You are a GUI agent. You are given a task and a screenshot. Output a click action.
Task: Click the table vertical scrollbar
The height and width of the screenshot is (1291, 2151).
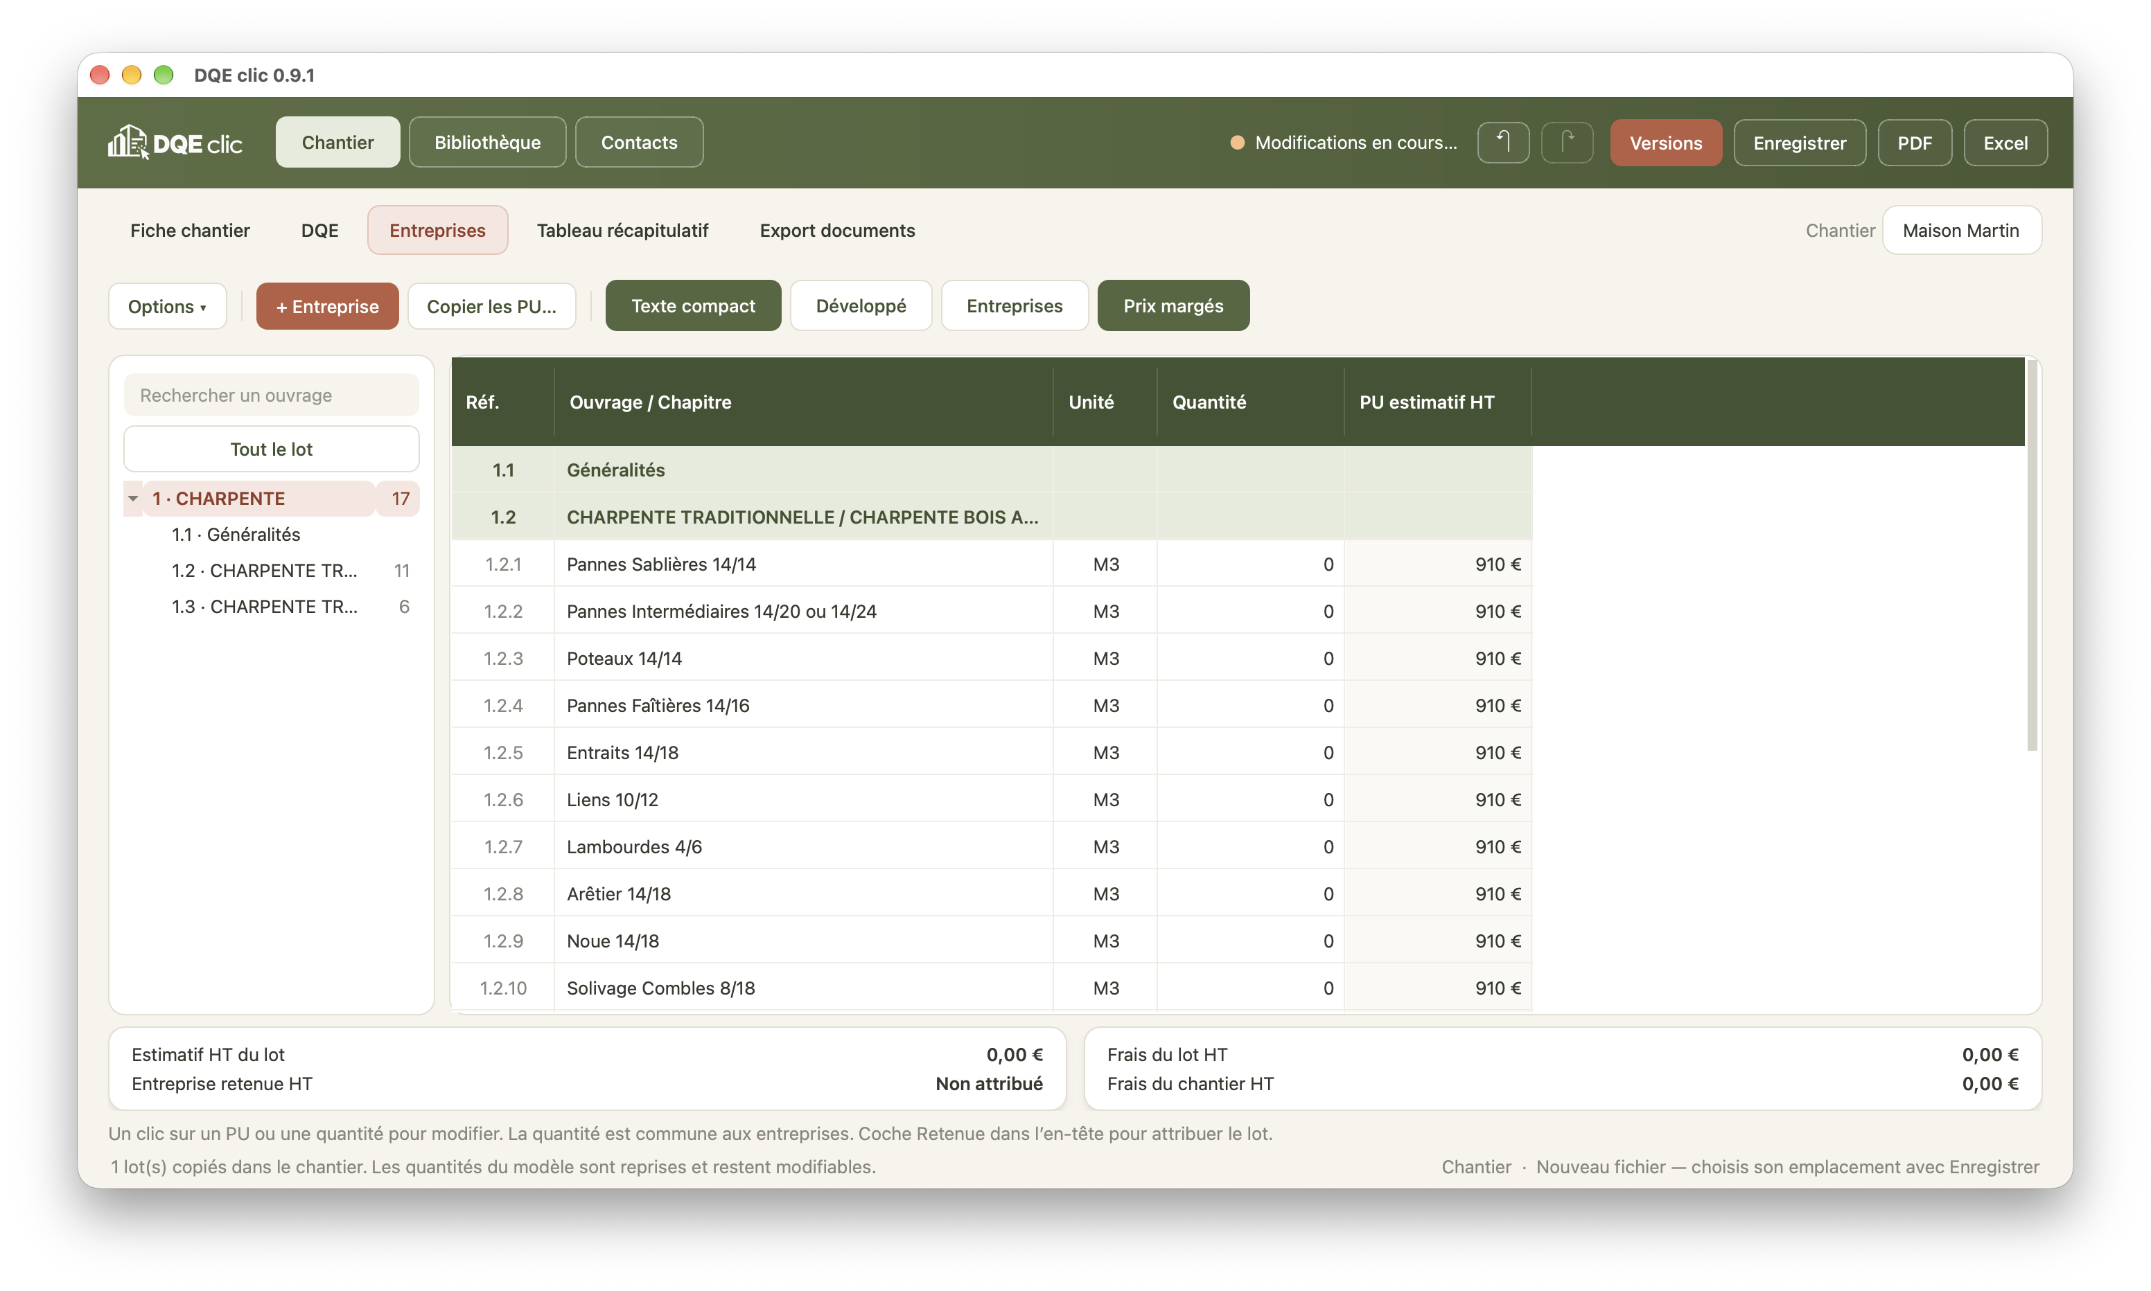click(2031, 555)
